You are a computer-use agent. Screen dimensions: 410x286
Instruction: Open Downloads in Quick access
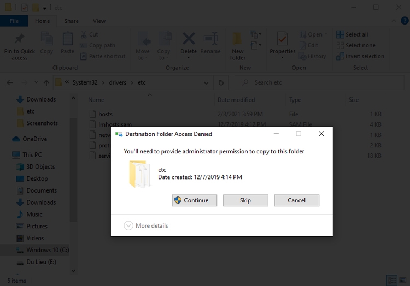pos(37,99)
